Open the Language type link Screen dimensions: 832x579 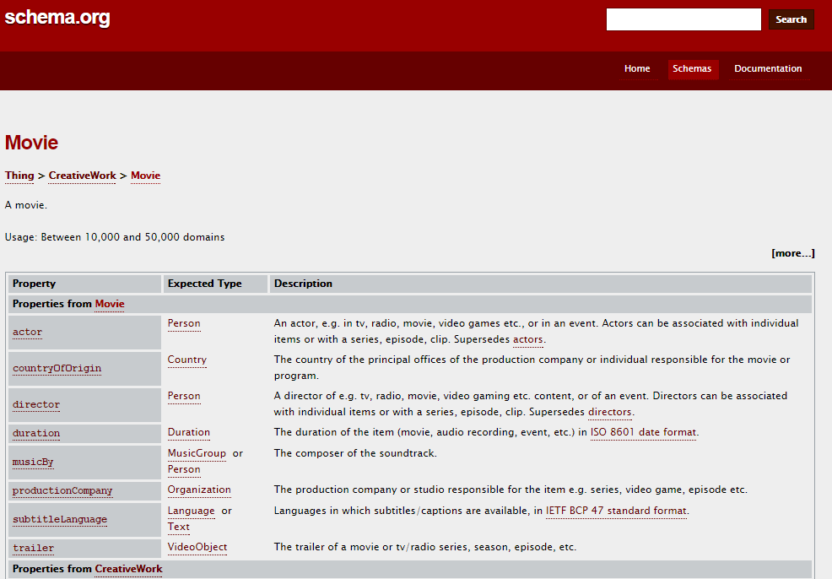(192, 511)
